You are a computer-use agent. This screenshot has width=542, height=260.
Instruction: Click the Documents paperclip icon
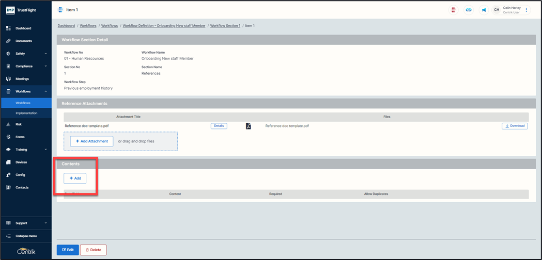(8, 41)
